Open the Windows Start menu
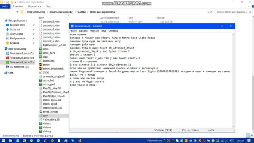The width and height of the screenshot is (254, 143). point(3,141)
